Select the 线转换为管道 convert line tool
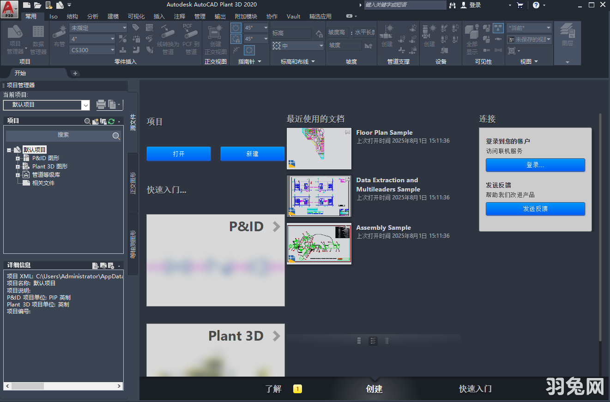 [x=168, y=38]
